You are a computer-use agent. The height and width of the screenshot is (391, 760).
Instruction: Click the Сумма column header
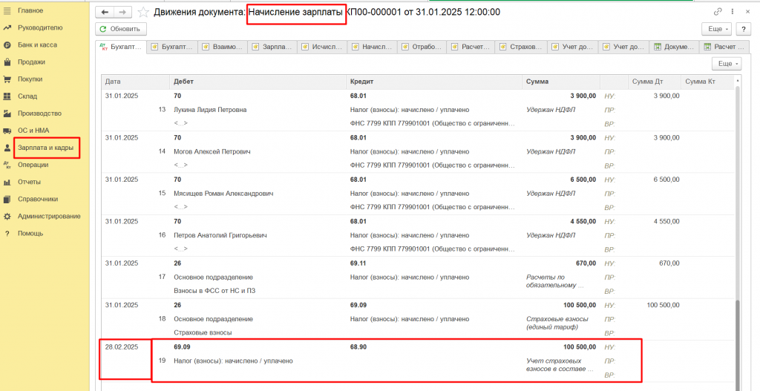561,82
